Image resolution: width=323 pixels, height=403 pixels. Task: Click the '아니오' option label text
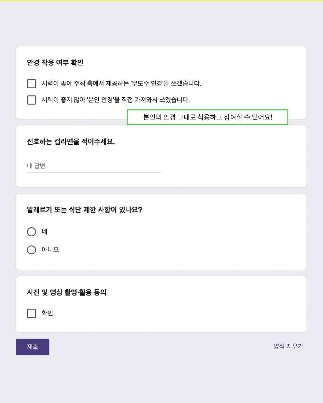click(x=50, y=250)
